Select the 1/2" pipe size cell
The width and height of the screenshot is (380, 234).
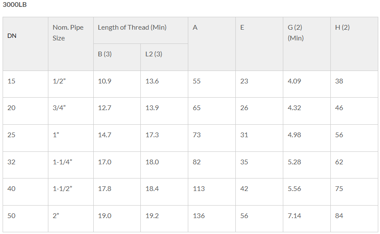(x=71, y=84)
